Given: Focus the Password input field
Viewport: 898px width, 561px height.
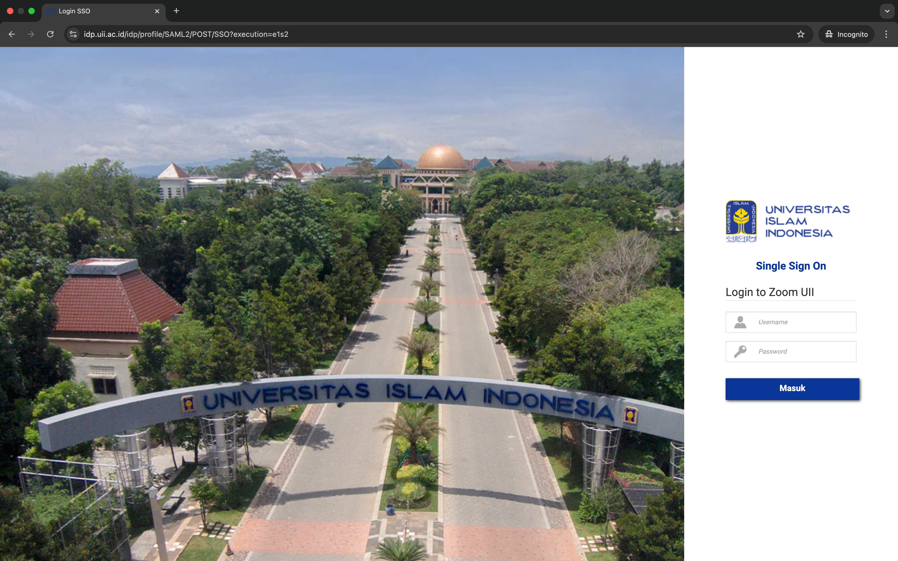Looking at the screenshot, I should tap(791, 351).
